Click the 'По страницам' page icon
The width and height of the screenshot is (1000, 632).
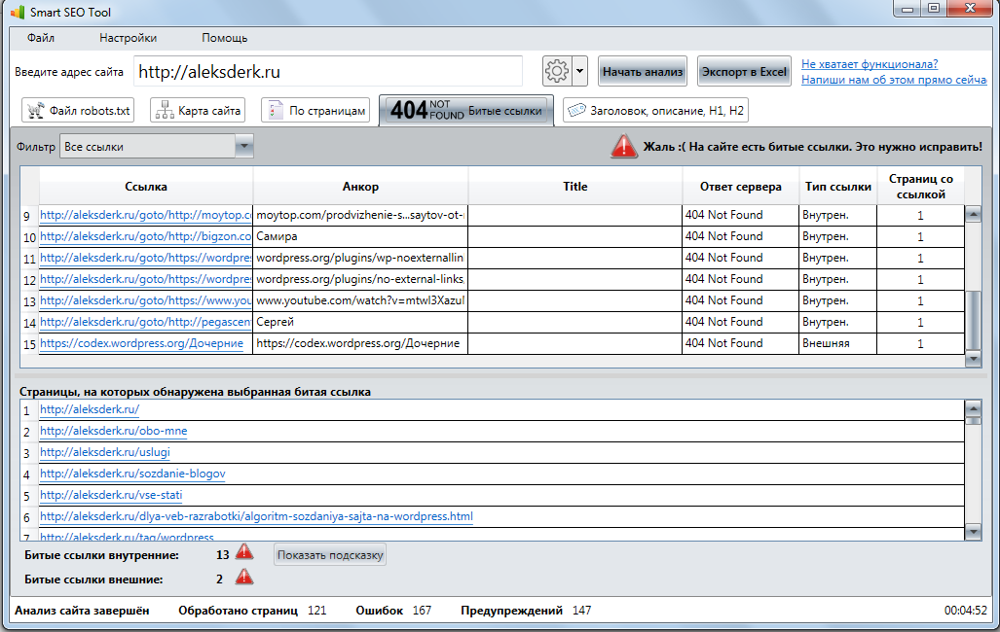(275, 110)
